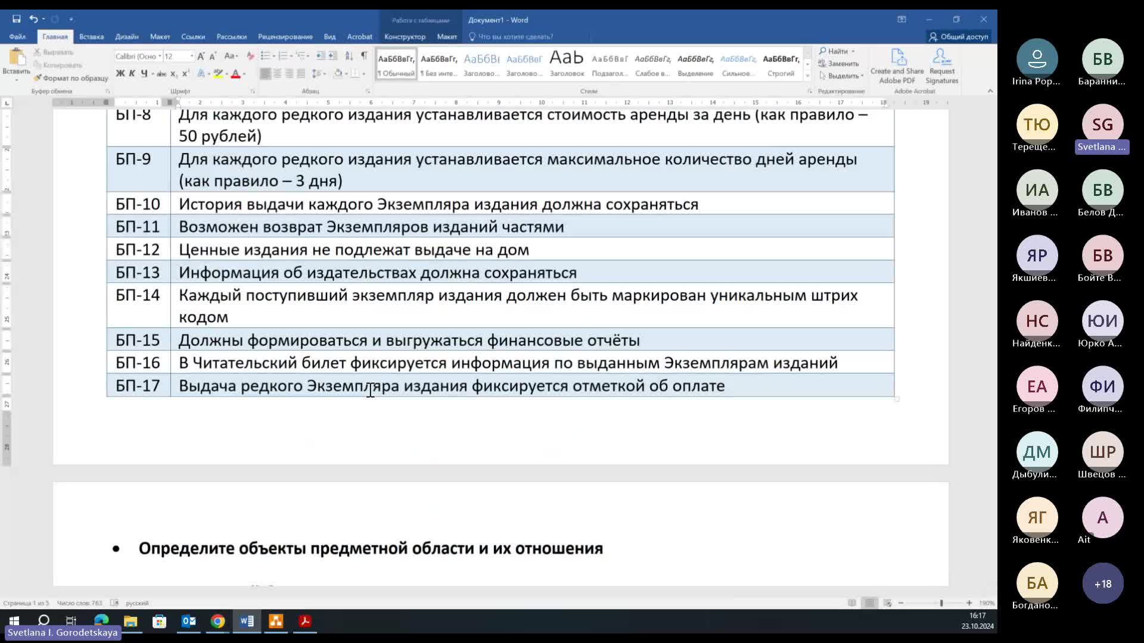Viewport: 1144px width, 643px height.
Task: Switch to Ссылки tab
Action: point(193,36)
